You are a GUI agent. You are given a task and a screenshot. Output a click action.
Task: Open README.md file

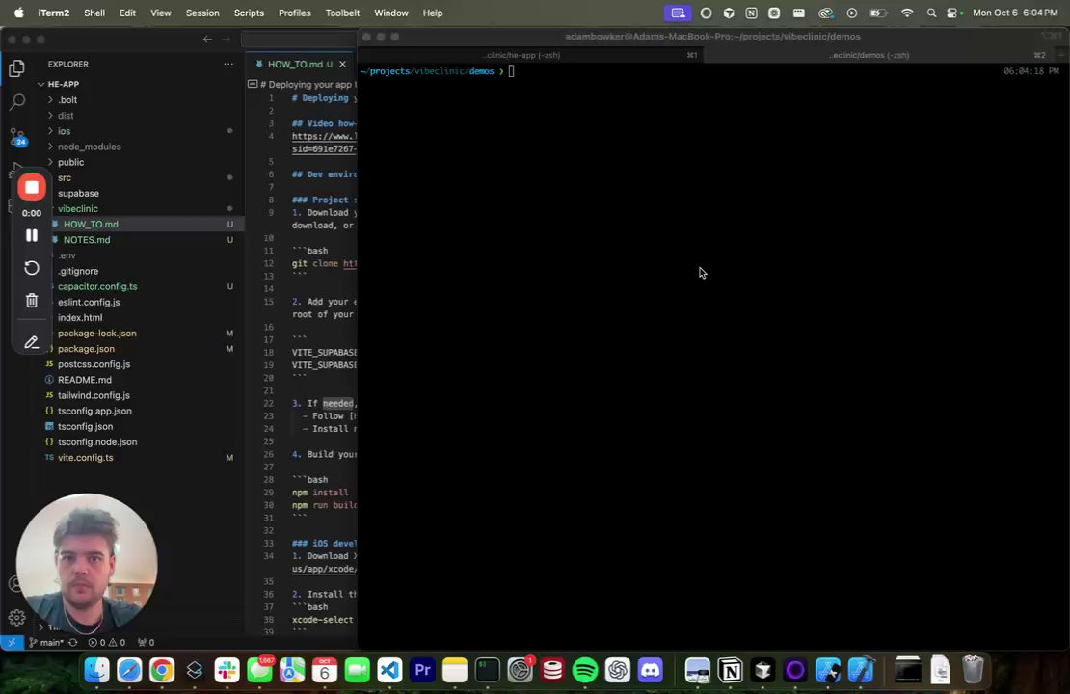click(x=85, y=380)
